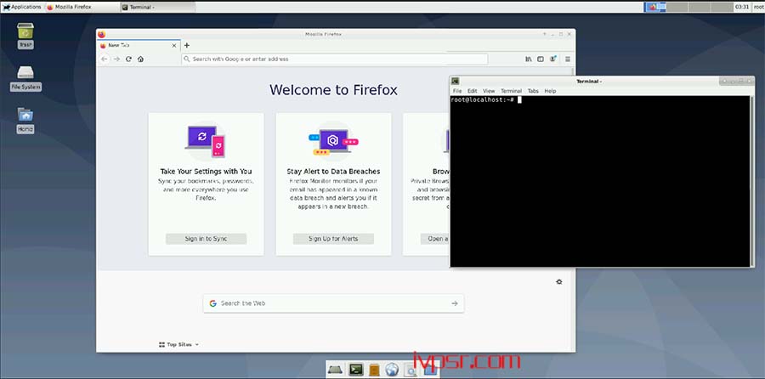Open the Terminal File menu
765x379 pixels.
click(457, 91)
